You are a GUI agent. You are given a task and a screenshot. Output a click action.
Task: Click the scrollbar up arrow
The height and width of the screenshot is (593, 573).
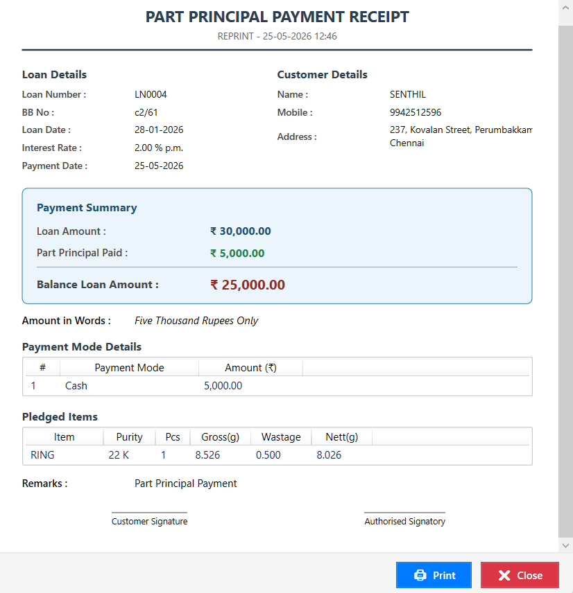tap(565, 8)
